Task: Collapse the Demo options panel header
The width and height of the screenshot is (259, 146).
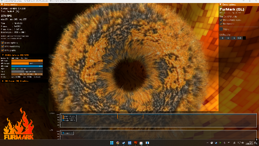Action: click(x=221, y=5)
